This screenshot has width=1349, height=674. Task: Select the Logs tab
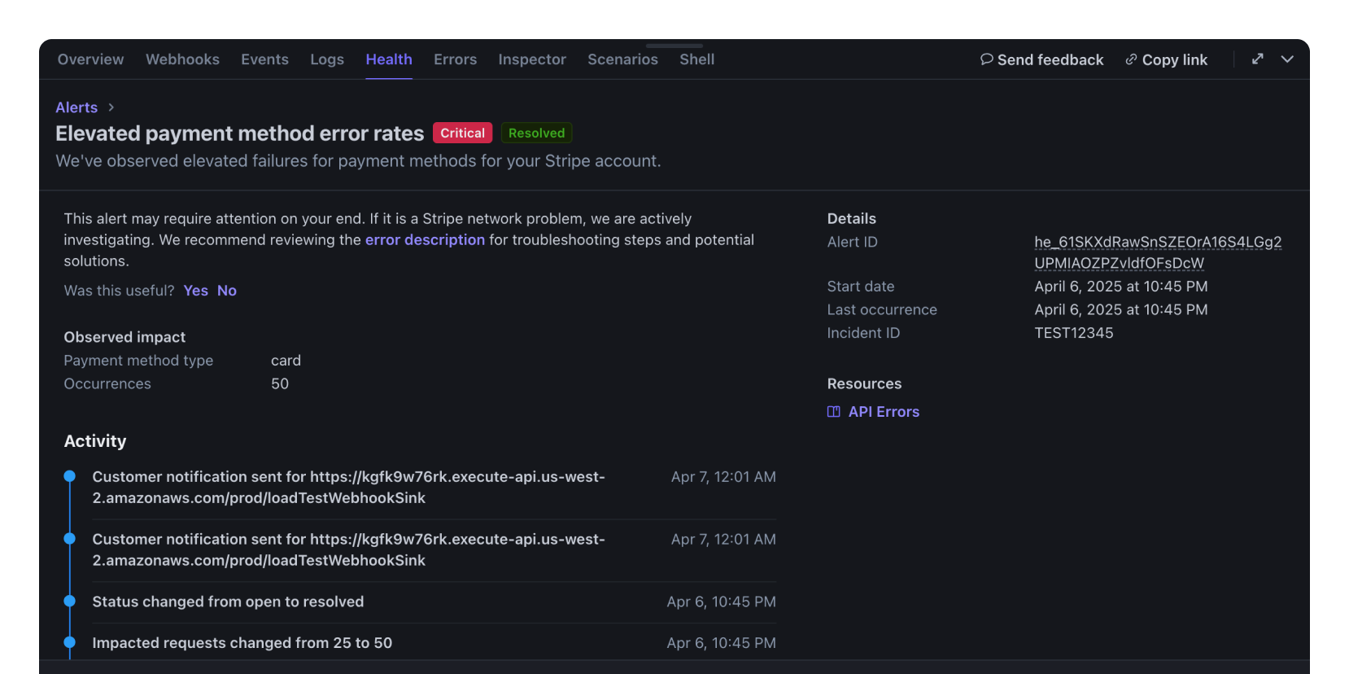point(327,59)
